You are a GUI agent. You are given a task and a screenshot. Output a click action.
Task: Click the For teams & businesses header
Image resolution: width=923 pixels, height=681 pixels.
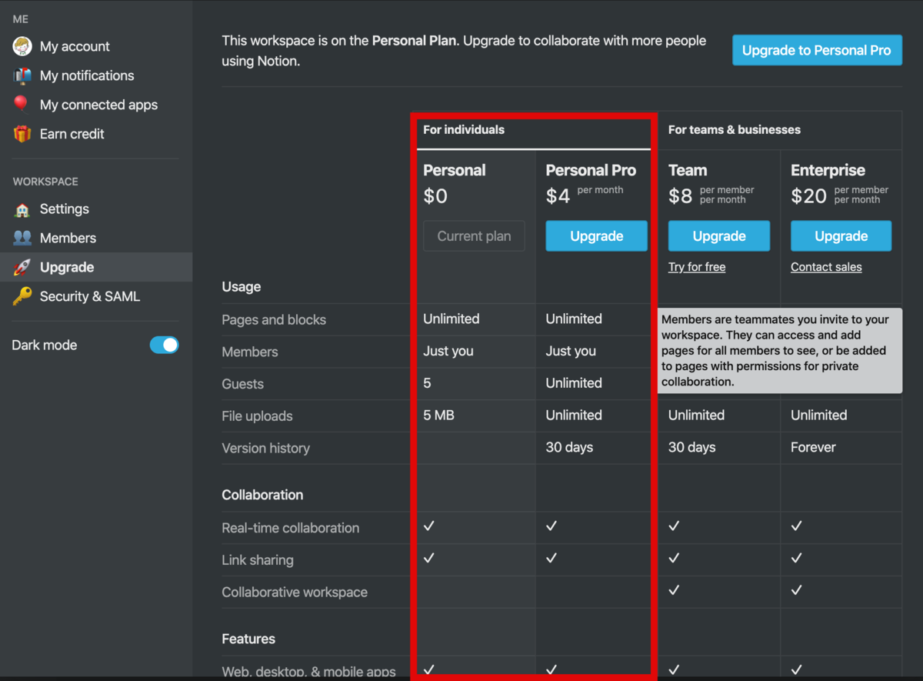(x=735, y=129)
